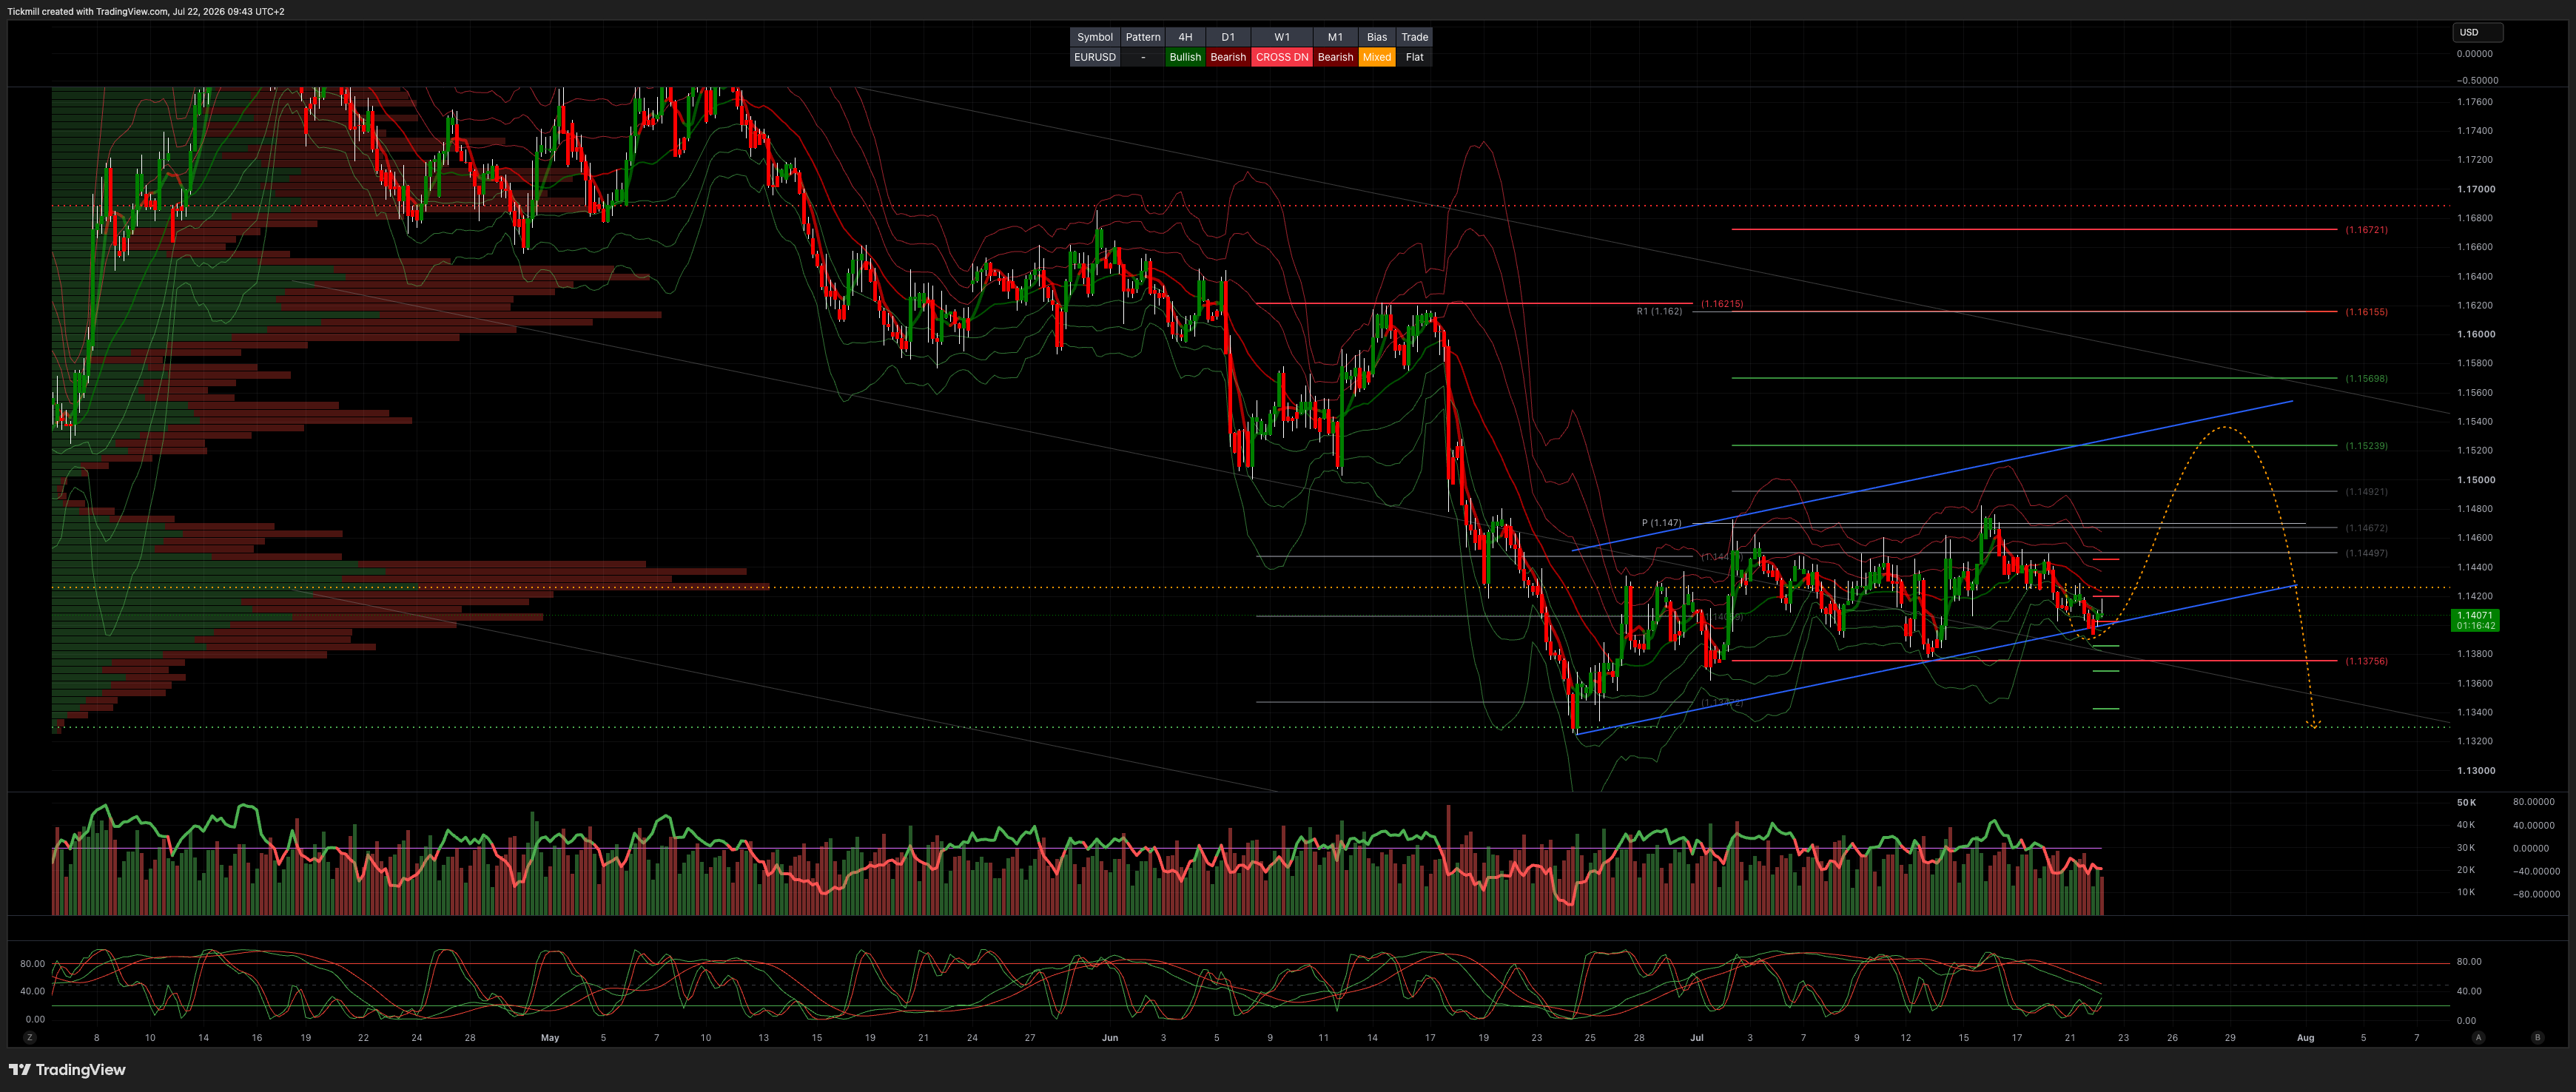The width and height of the screenshot is (2576, 1092).
Task: Click the 1.17000 price axis label
Action: 2476,189
